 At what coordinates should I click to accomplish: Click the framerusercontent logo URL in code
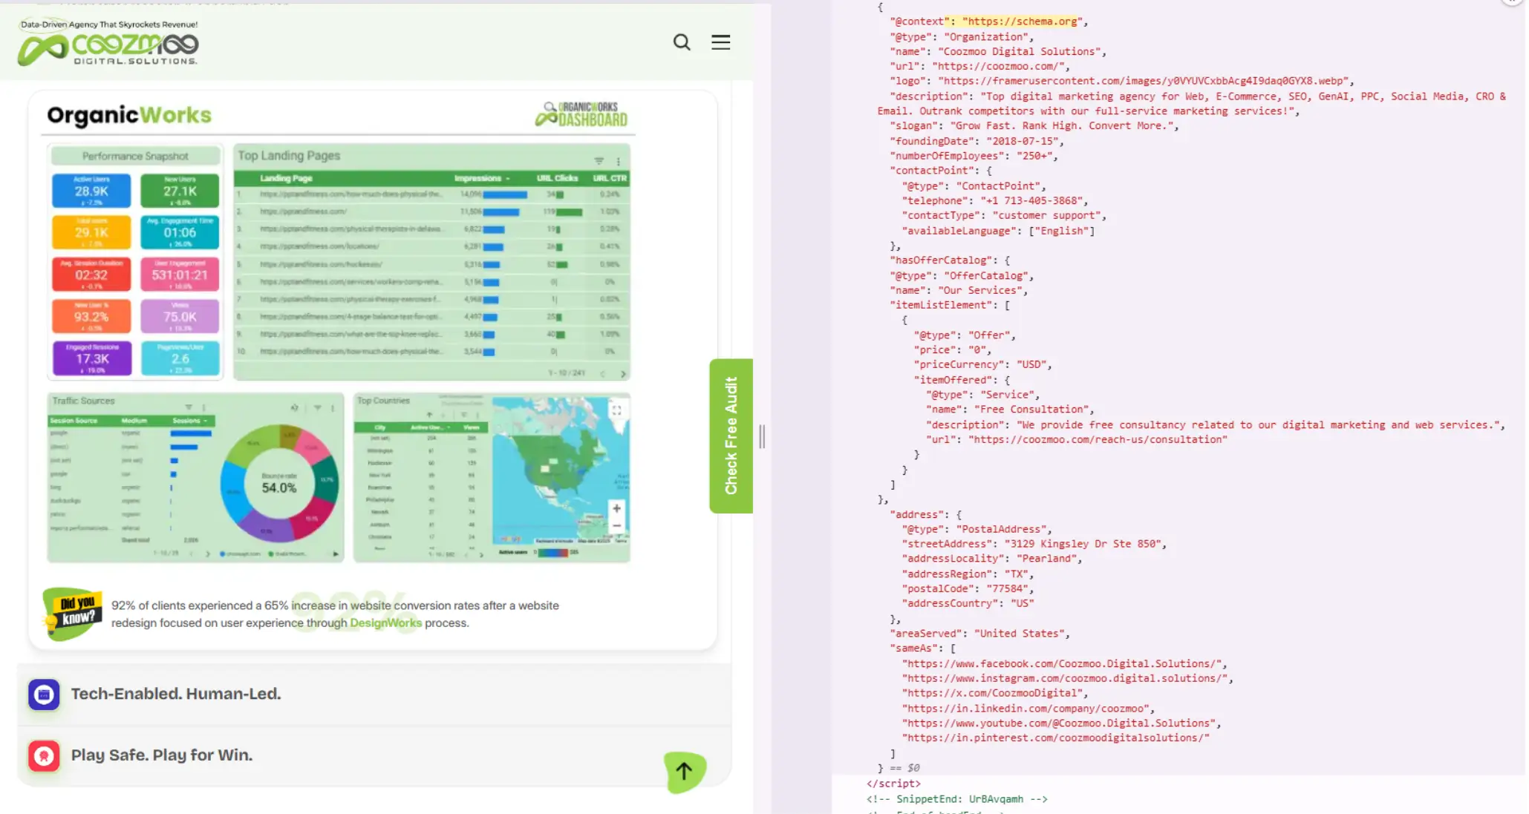[x=1144, y=81]
